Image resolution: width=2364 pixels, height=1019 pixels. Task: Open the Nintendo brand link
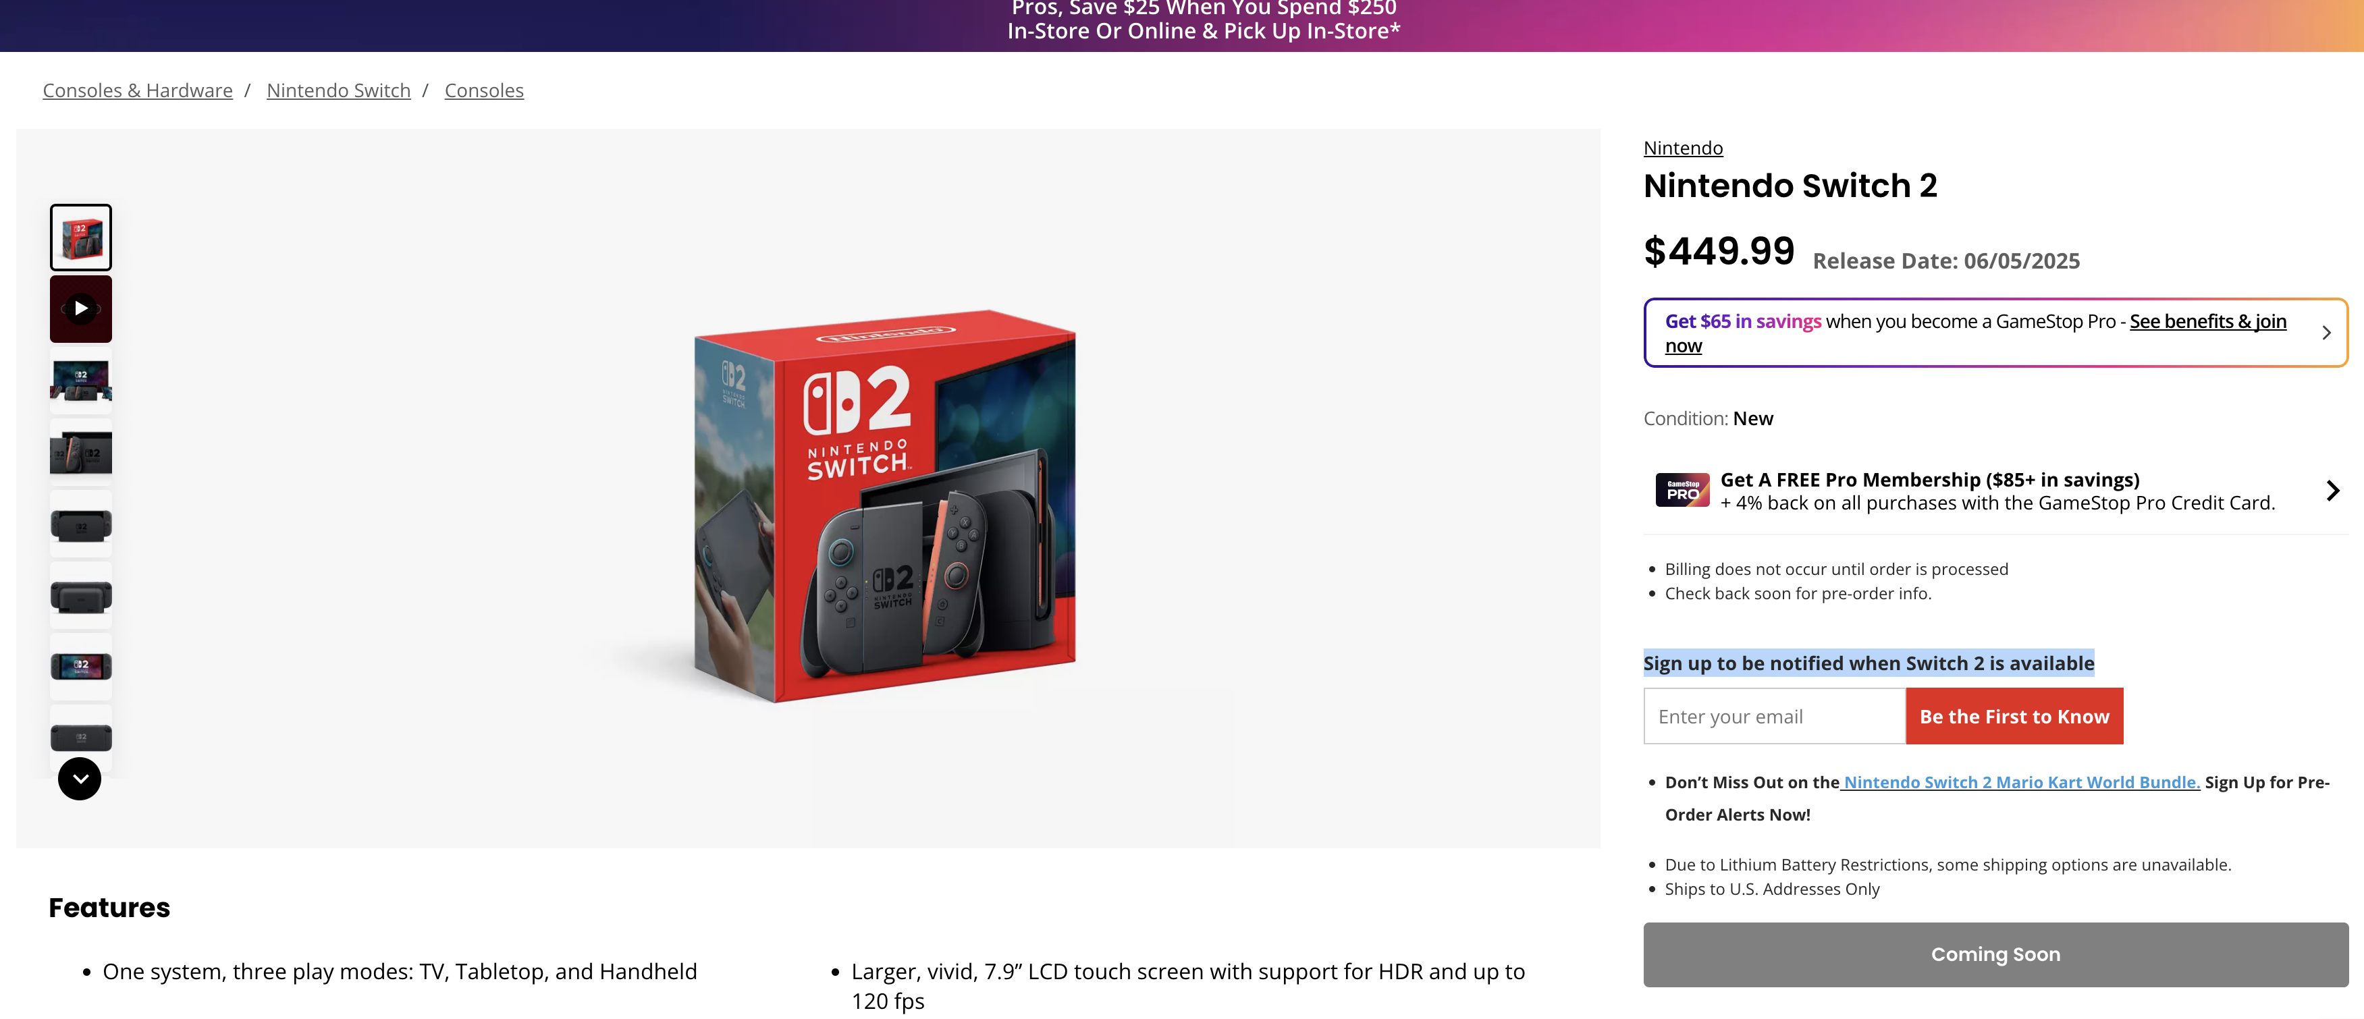[1682, 148]
